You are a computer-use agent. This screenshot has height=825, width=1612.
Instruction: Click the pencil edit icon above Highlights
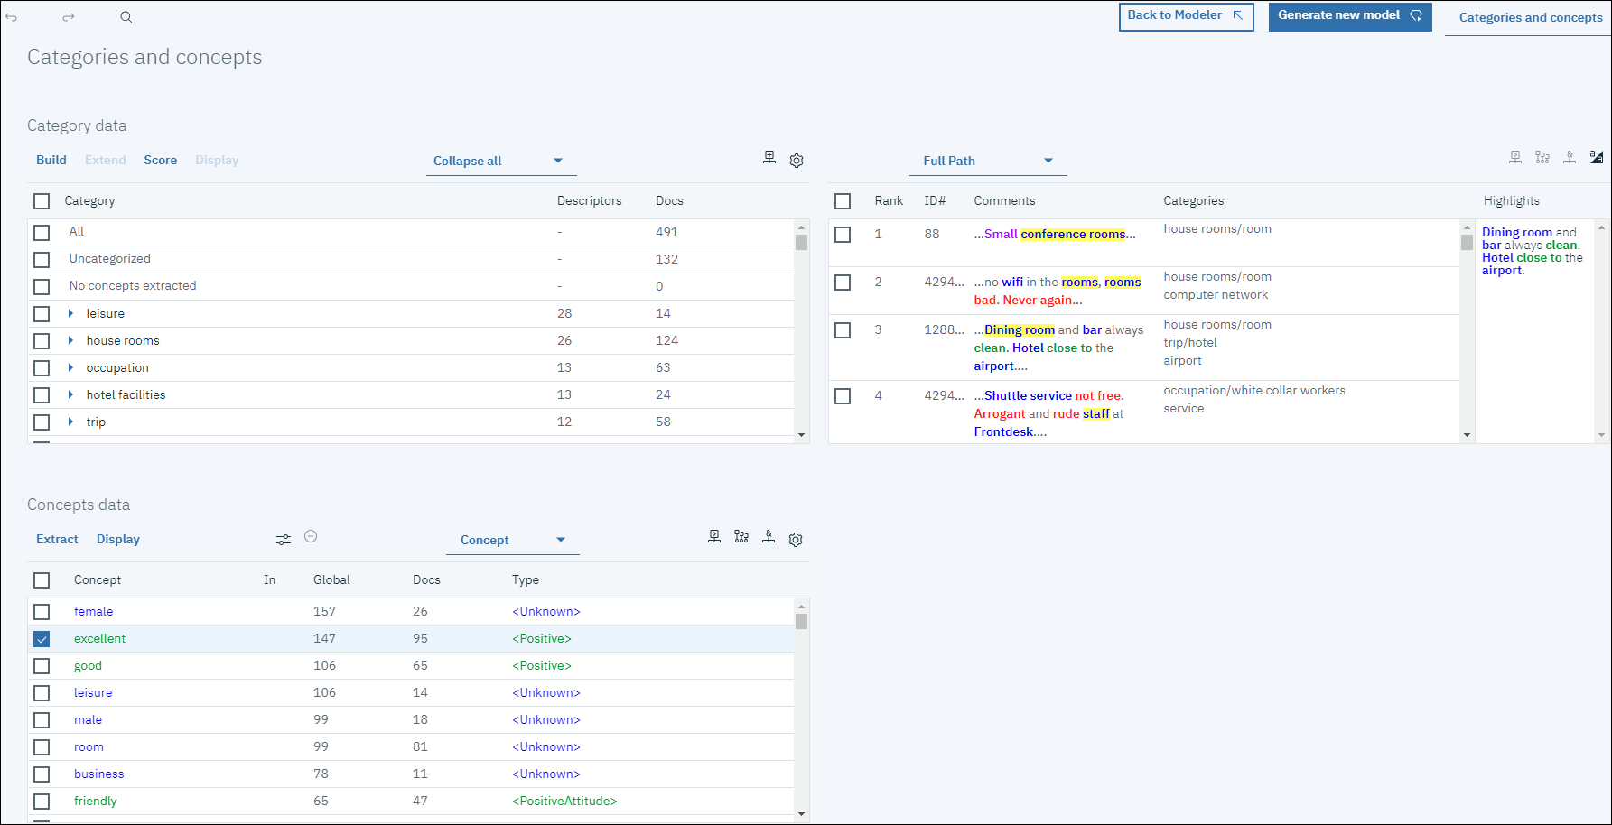(x=1597, y=157)
